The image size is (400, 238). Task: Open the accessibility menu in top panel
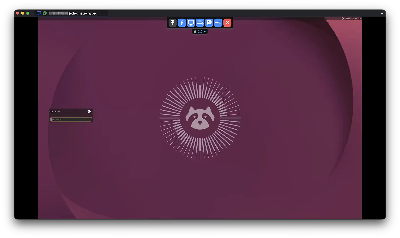pos(343,18)
